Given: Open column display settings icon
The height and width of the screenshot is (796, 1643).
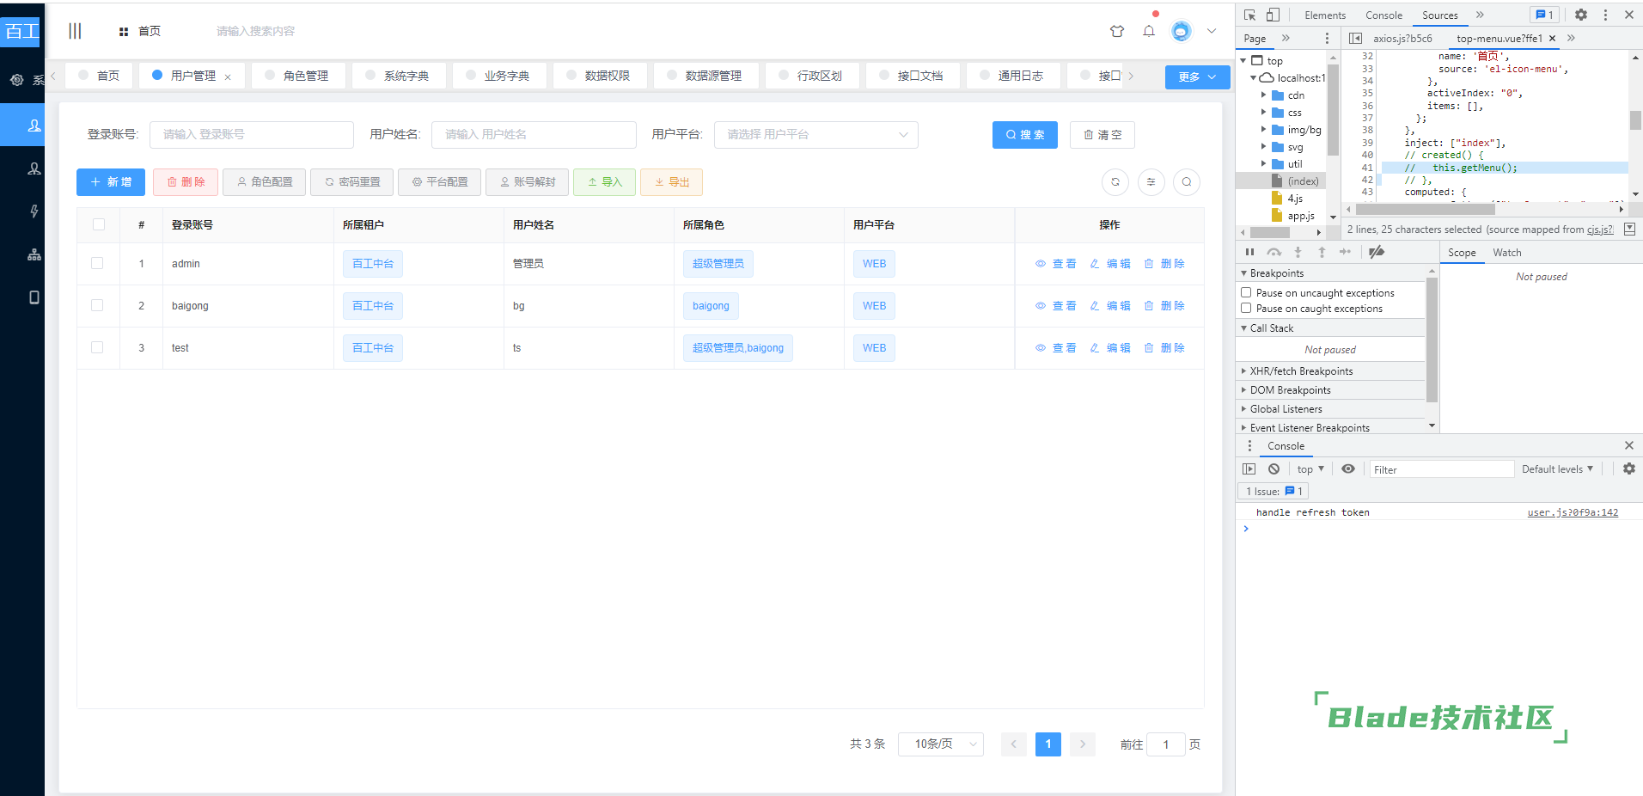Looking at the screenshot, I should tap(1151, 182).
